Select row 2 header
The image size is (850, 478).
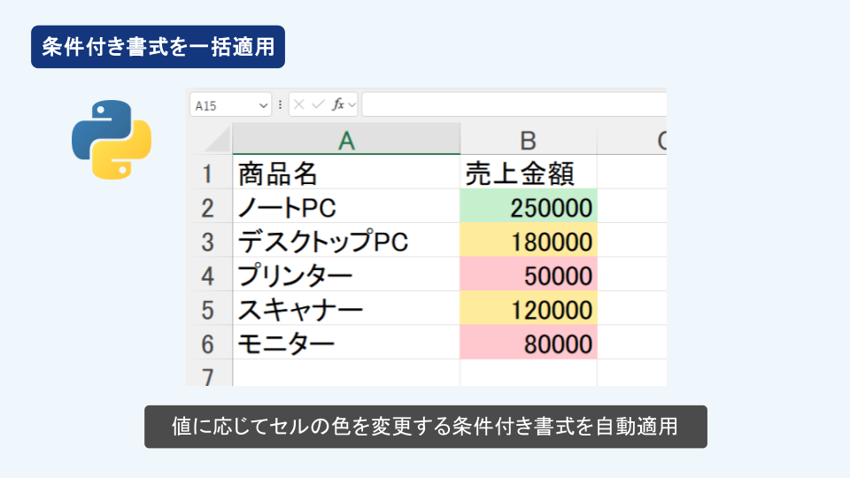pos(209,206)
